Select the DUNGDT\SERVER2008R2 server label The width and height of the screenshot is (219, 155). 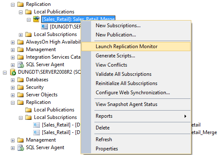pos(50,72)
